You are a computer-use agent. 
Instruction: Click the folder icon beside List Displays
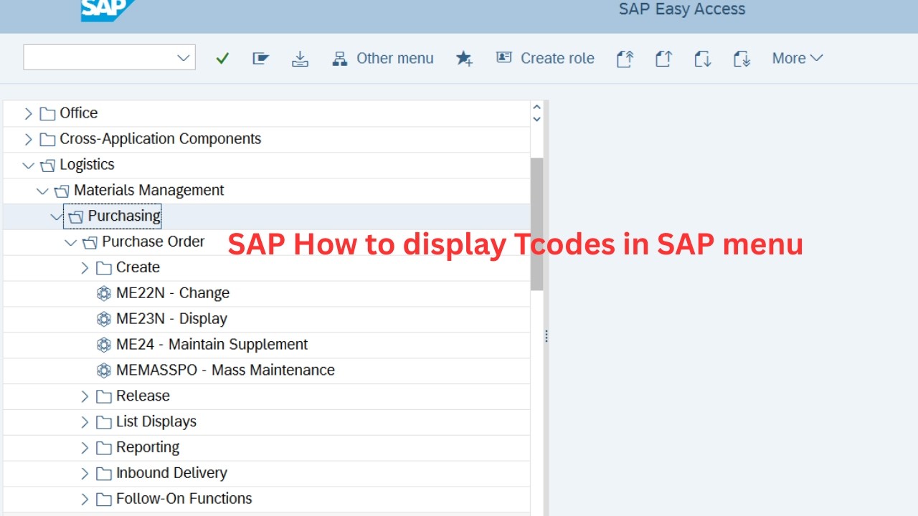point(104,422)
